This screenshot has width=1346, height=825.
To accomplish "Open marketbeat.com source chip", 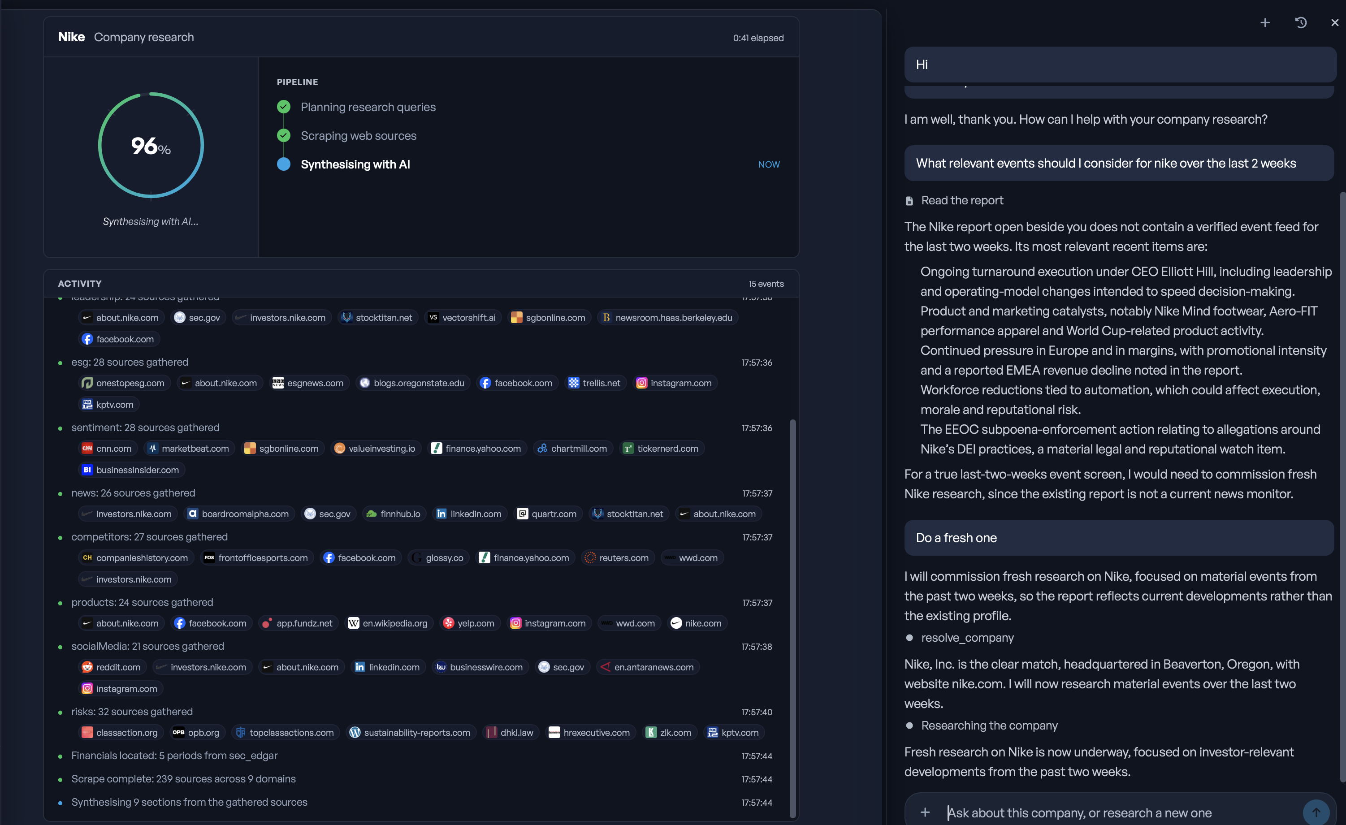I will point(189,449).
